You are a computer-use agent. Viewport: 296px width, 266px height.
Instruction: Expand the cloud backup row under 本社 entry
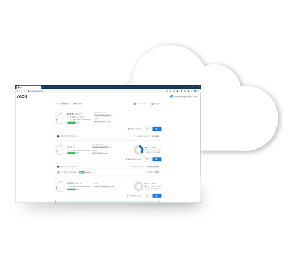(108, 167)
